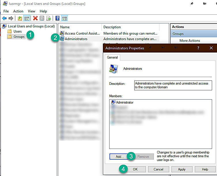Click OK in Administrators Properties
Image resolution: width=217 pixels, height=176 pixels.
(x=135, y=169)
